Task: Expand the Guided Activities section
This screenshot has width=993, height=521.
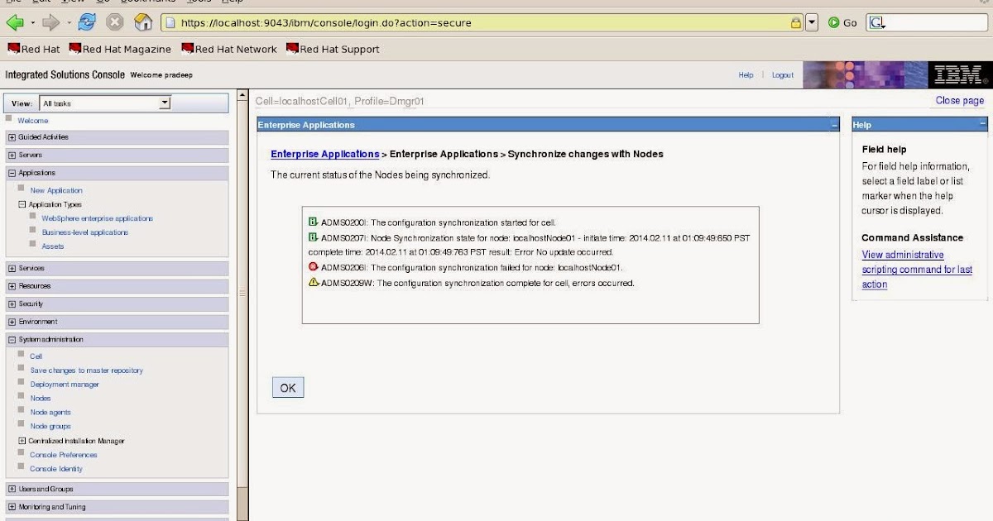Action: (12, 137)
